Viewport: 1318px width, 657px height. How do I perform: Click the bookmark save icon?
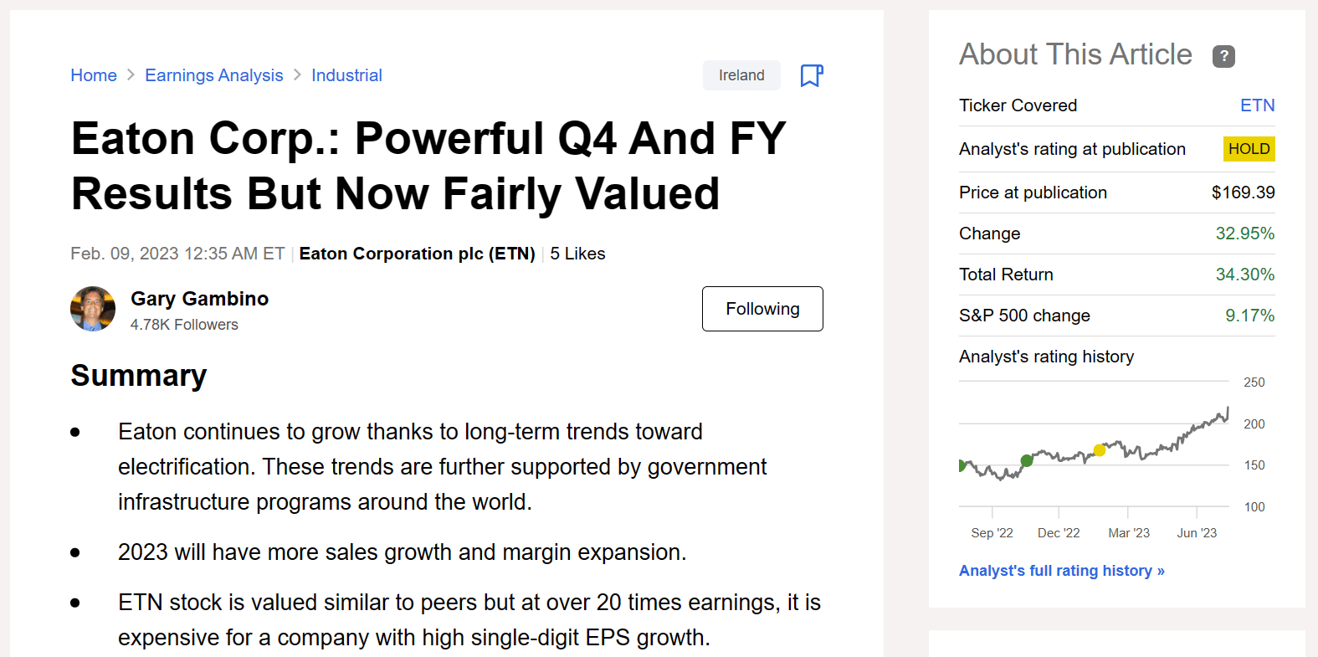coord(811,75)
